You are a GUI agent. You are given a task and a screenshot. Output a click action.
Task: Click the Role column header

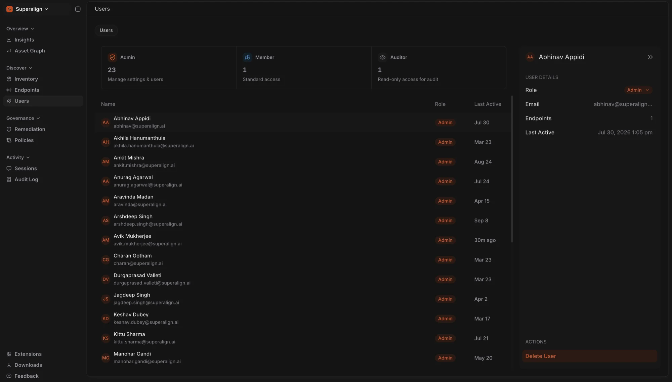click(440, 104)
